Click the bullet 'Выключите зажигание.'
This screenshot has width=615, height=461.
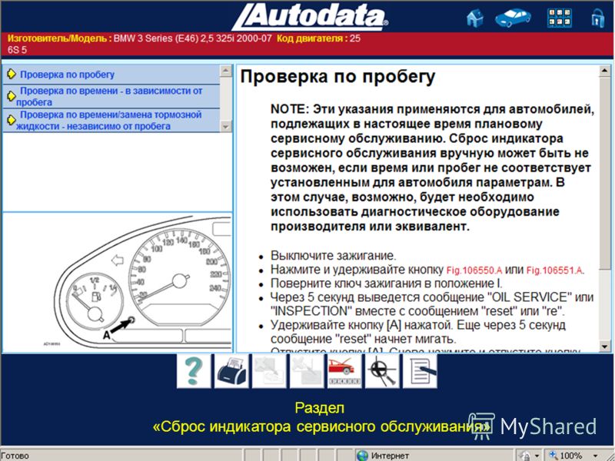334,256
